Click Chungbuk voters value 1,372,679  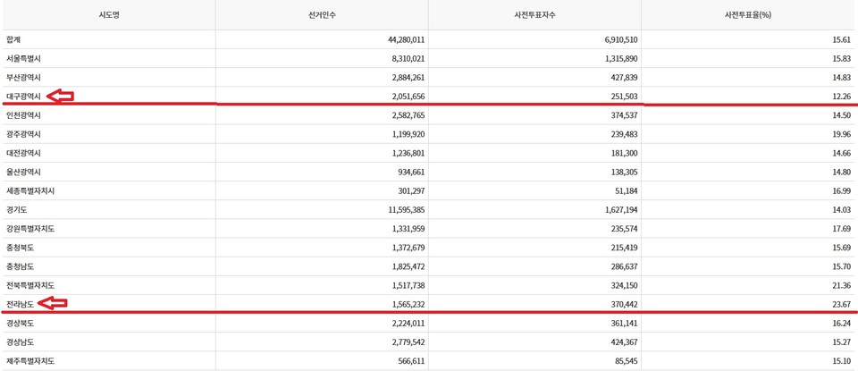408,248
